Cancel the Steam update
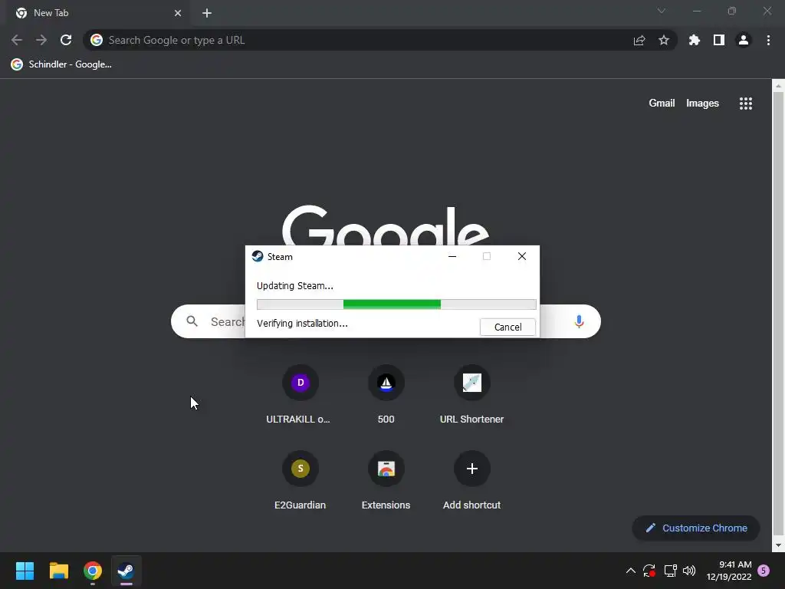 [507, 327]
